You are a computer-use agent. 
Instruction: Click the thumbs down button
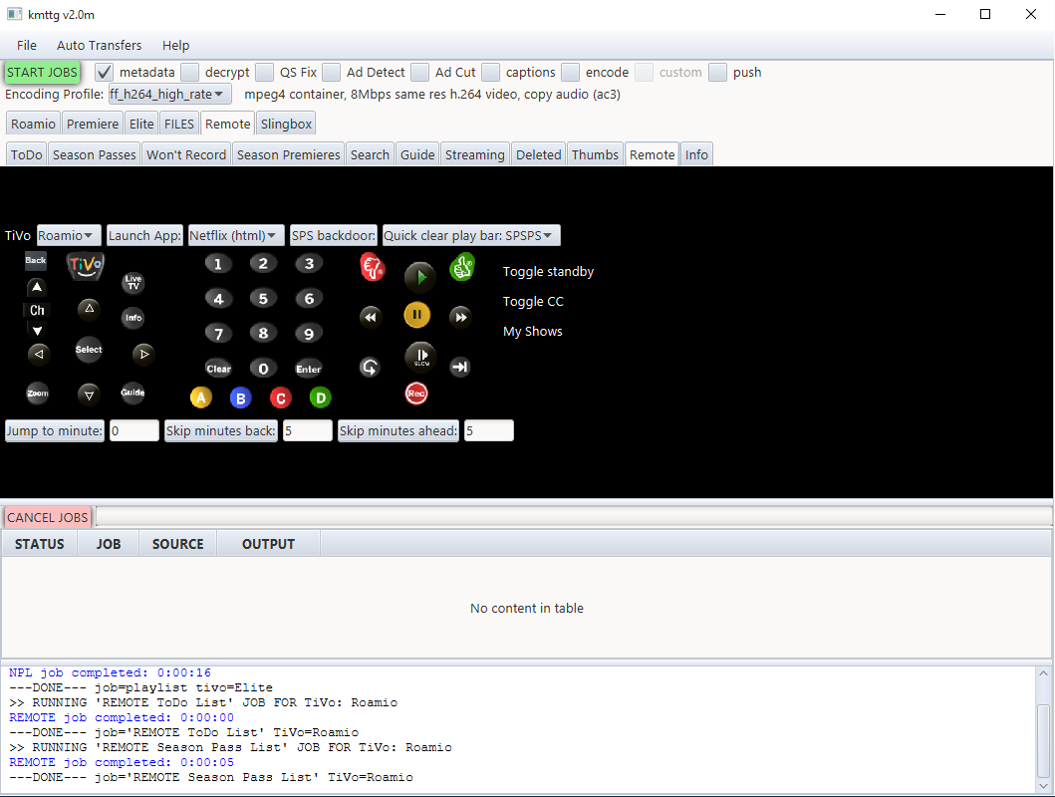click(x=372, y=268)
